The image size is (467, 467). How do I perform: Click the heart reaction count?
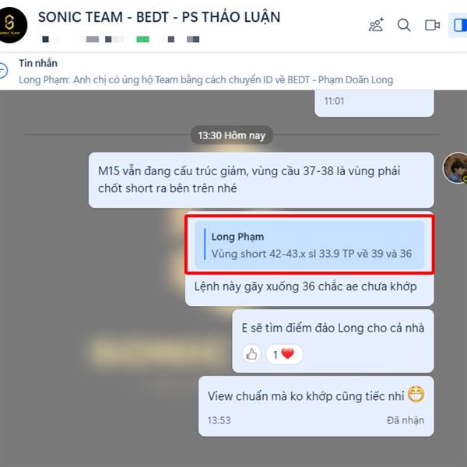[284, 354]
